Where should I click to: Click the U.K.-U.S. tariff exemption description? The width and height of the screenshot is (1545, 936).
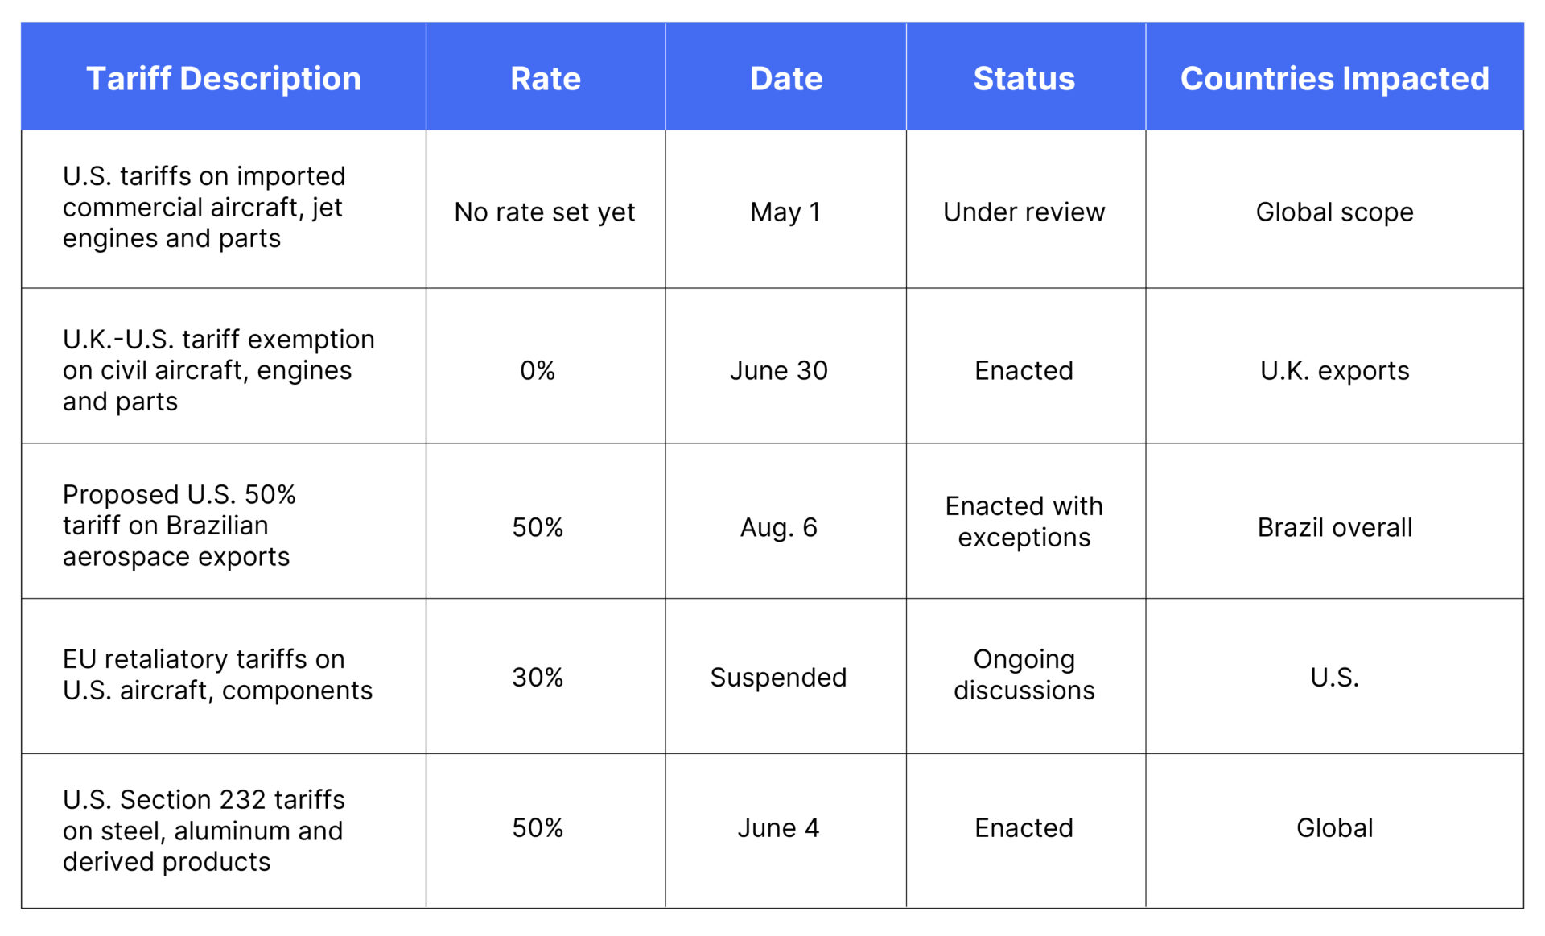pyautogui.click(x=218, y=369)
